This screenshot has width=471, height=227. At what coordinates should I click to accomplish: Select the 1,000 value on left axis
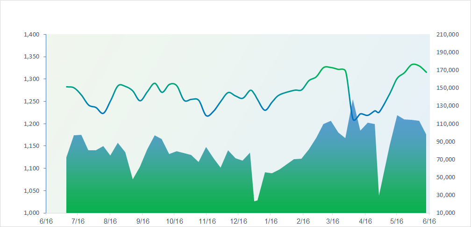point(31,213)
